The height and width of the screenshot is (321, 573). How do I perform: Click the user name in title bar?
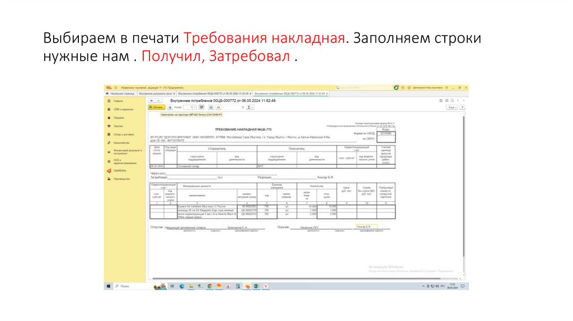(428, 88)
